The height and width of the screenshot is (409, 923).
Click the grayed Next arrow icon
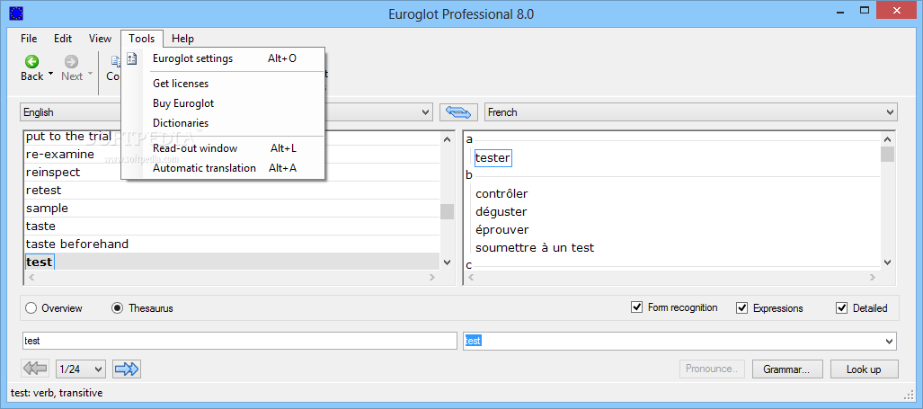tap(71, 61)
